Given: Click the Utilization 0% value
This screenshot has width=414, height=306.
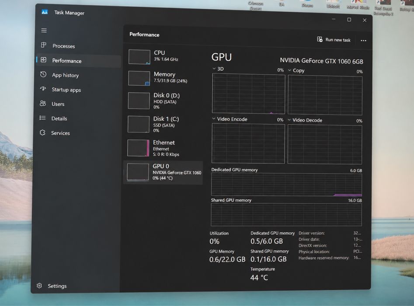Looking at the screenshot, I should tap(214, 241).
